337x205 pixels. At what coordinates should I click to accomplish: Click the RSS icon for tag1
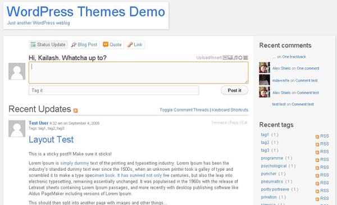point(317,136)
